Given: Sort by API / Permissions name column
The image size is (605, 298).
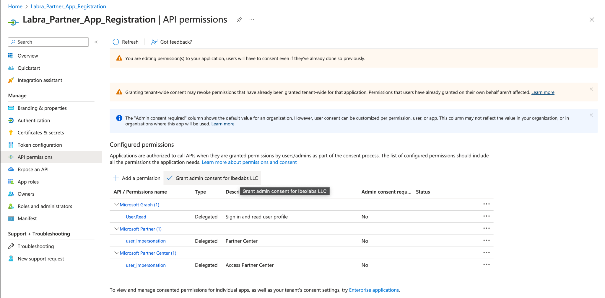Looking at the screenshot, I should coord(140,192).
